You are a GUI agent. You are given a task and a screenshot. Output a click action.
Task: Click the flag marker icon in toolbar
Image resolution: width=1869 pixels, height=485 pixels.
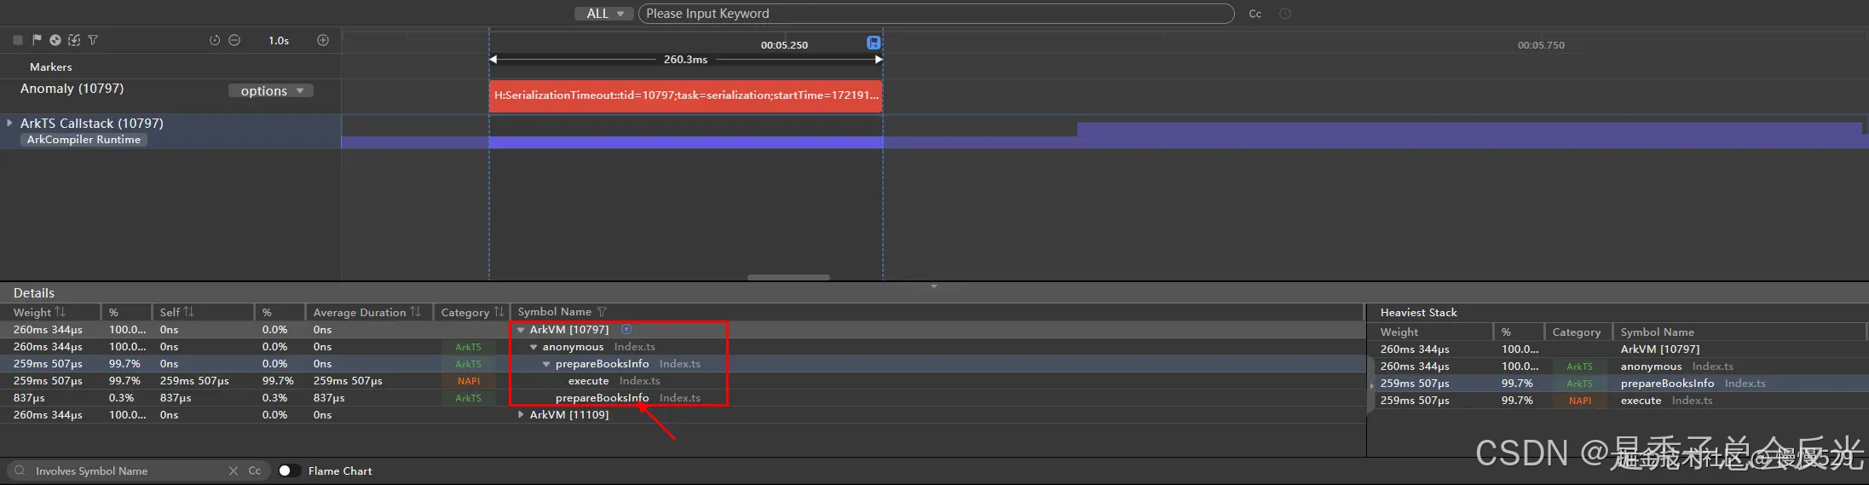pos(37,40)
